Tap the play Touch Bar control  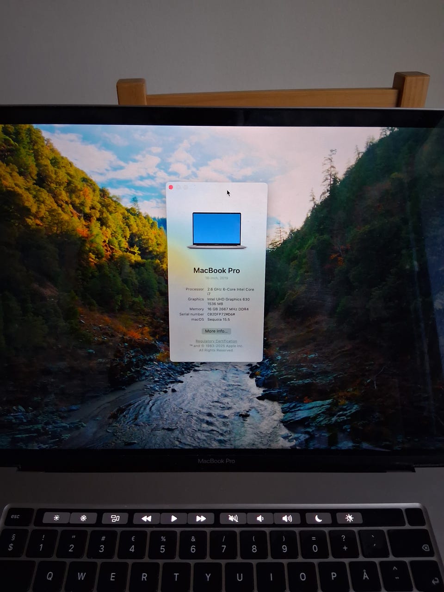(174, 518)
